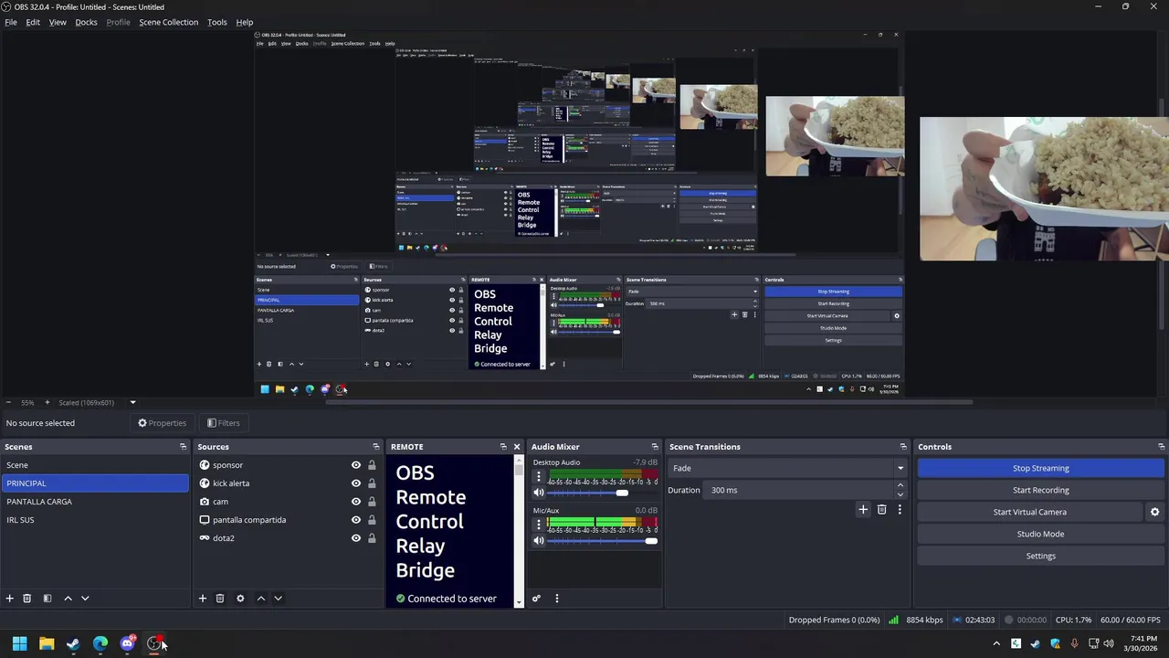Add a configurable transition plus icon
1169x658 pixels.
pyautogui.click(x=863, y=509)
